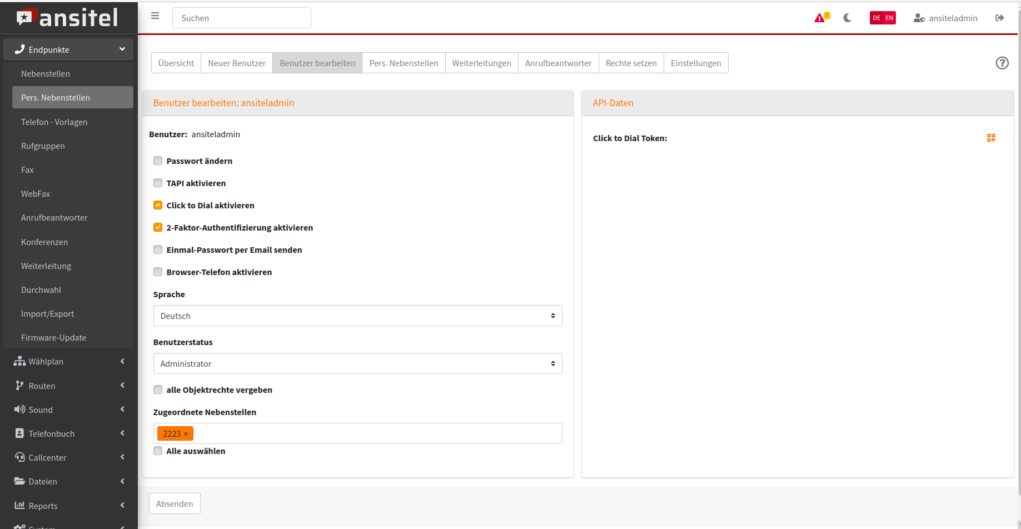Enable the Passwort ändern checkbox
This screenshot has width=1021, height=529.
click(x=158, y=161)
